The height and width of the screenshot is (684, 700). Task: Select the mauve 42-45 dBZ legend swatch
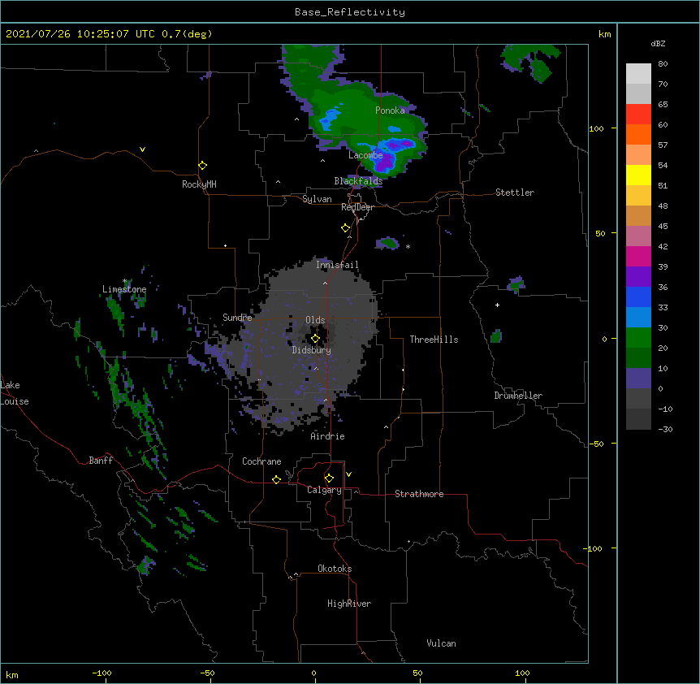pyautogui.click(x=638, y=236)
